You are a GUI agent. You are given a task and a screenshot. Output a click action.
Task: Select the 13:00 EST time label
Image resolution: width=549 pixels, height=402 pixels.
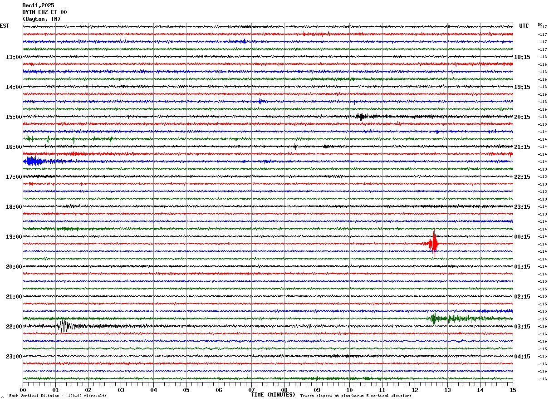[x=14, y=57]
